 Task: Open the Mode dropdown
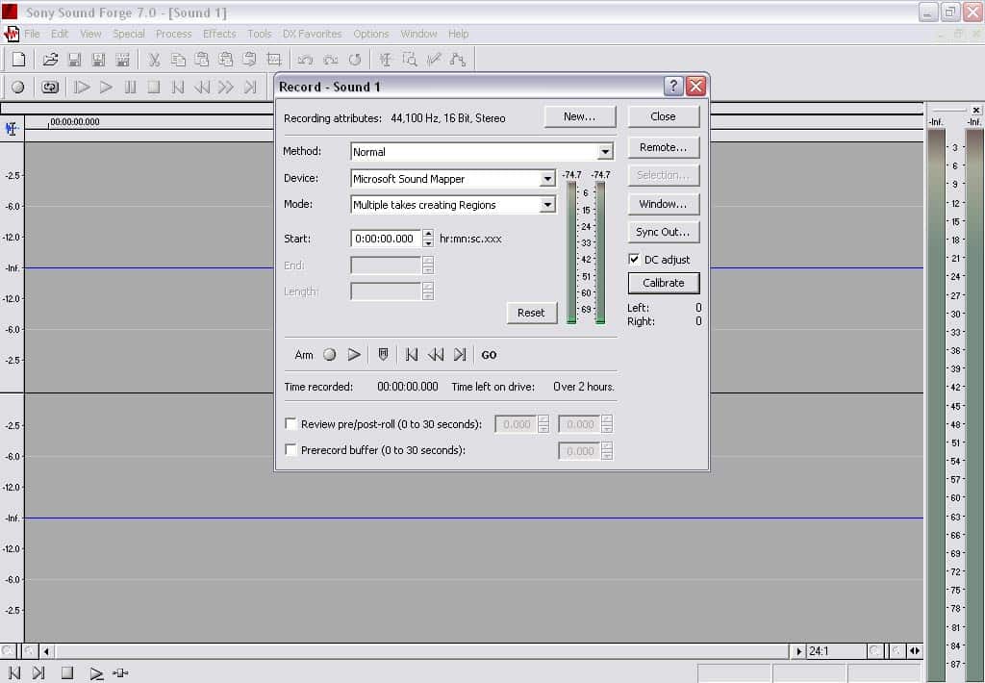(547, 205)
